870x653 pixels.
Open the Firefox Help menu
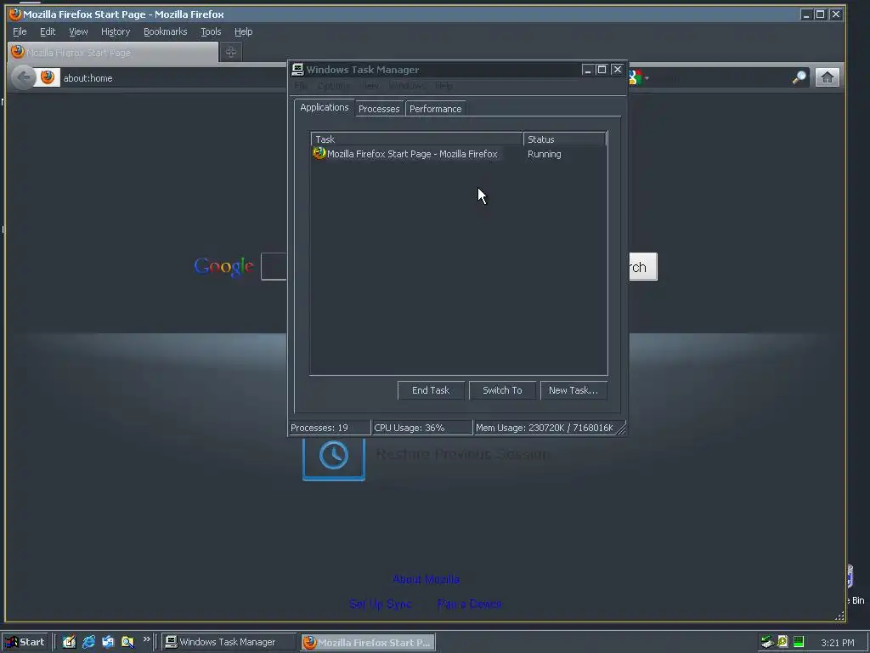[x=243, y=31]
